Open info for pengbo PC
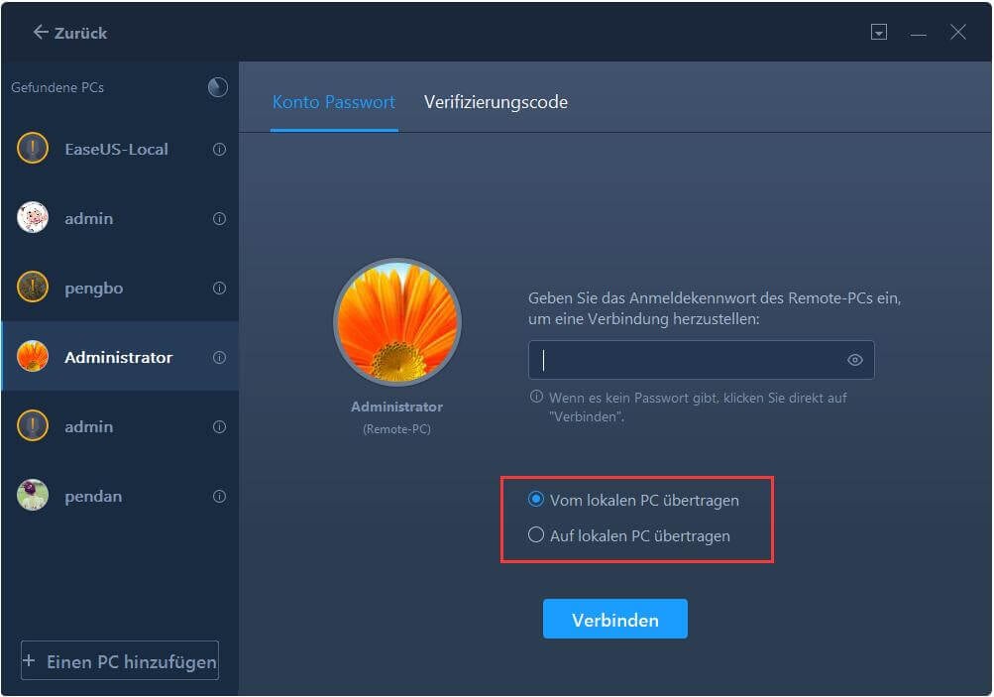994x697 pixels. [x=219, y=289]
